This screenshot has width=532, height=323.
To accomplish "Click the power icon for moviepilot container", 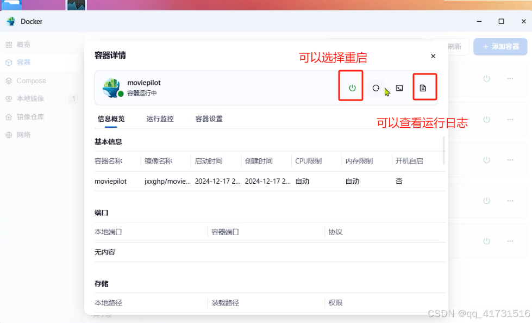I will coord(352,88).
